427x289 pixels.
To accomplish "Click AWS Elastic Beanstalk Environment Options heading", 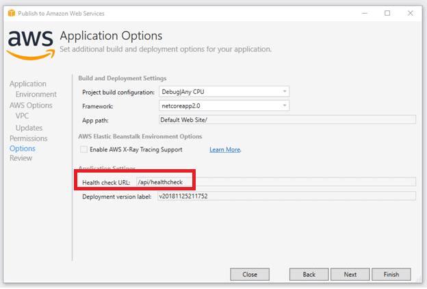I will (x=140, y=136).
